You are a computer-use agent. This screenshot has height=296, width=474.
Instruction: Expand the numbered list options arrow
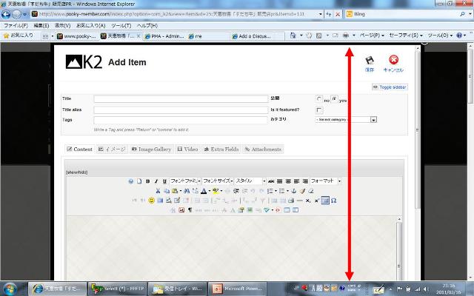[x=276, y=191]
